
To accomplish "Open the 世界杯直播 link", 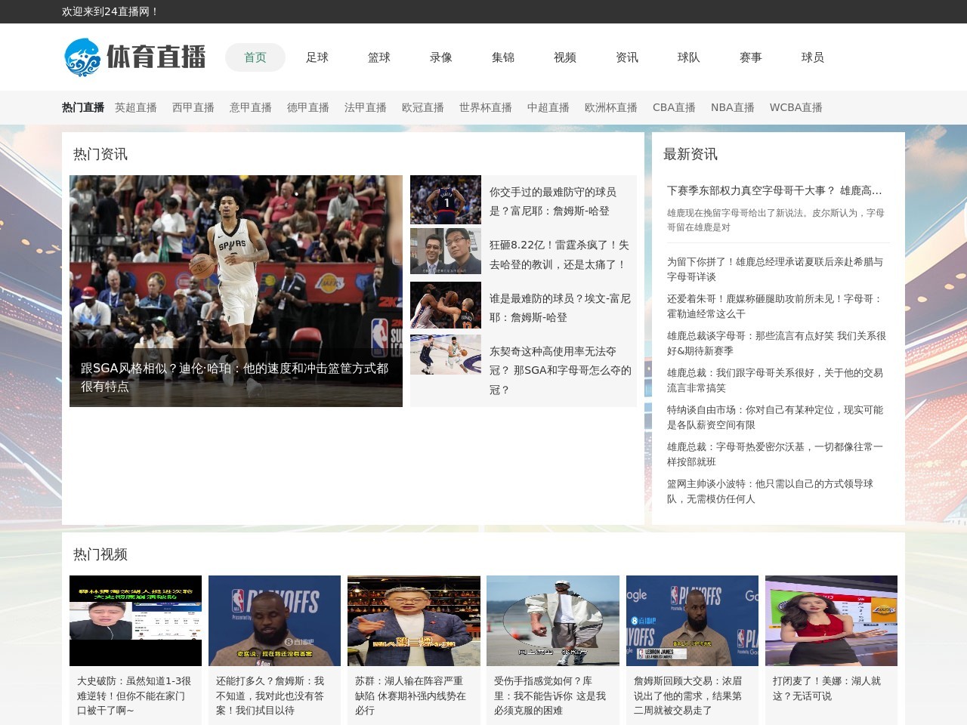I will click(x=486, y=107).
